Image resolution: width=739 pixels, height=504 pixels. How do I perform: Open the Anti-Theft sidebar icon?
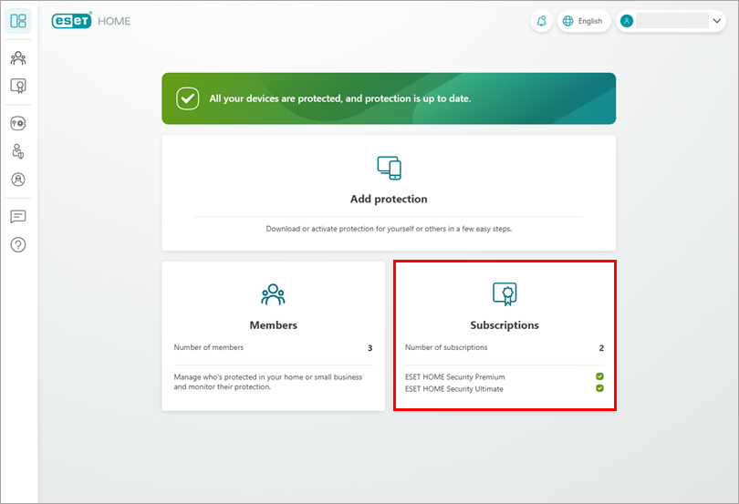(x=18, y=180)
